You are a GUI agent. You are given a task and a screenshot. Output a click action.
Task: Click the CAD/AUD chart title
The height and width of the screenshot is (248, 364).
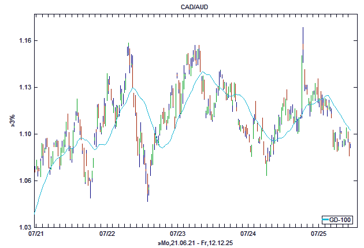point(182,6)
